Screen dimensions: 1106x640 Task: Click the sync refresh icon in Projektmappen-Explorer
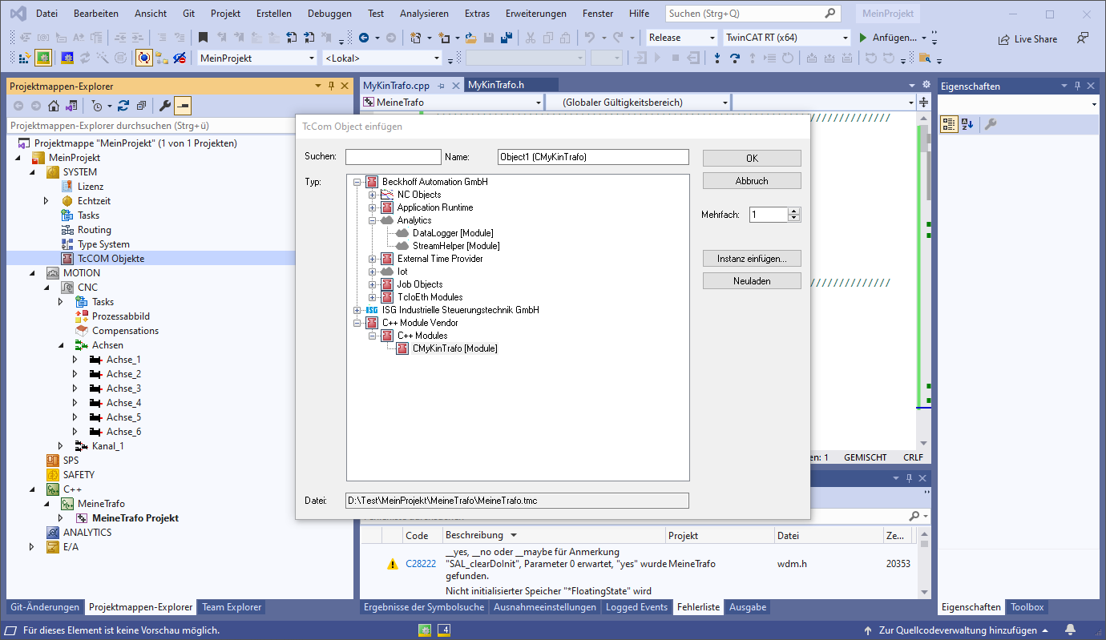123,106
